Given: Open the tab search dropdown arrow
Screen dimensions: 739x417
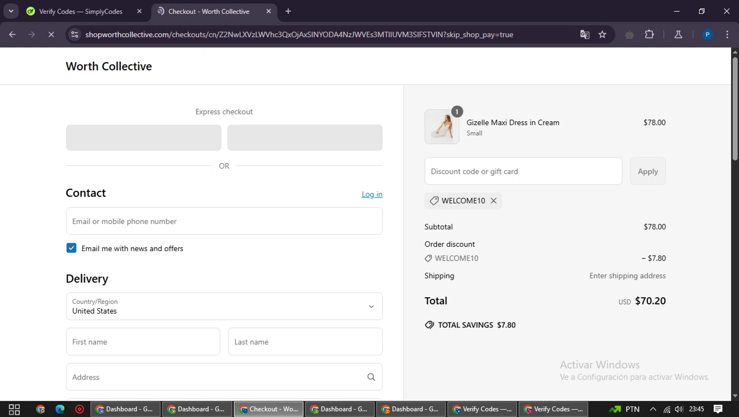Looking at the screenshot, I should coord(11,11).
